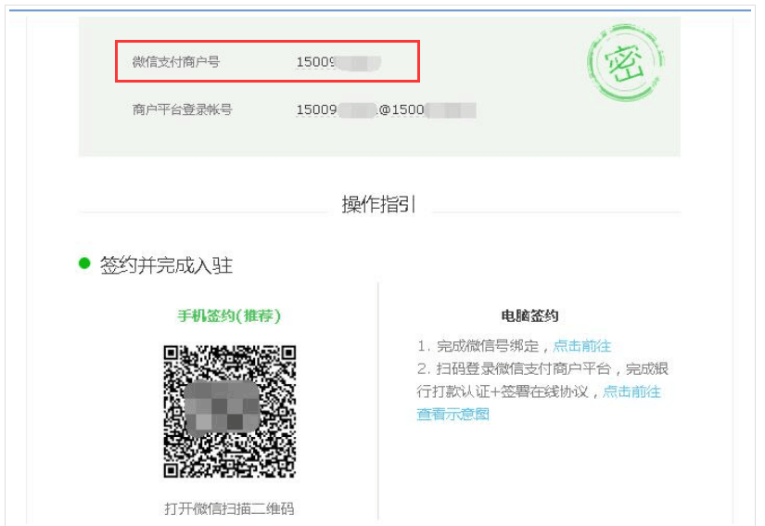Open the '查看示意图' link
765x526 pixels.
coord(453,415)
